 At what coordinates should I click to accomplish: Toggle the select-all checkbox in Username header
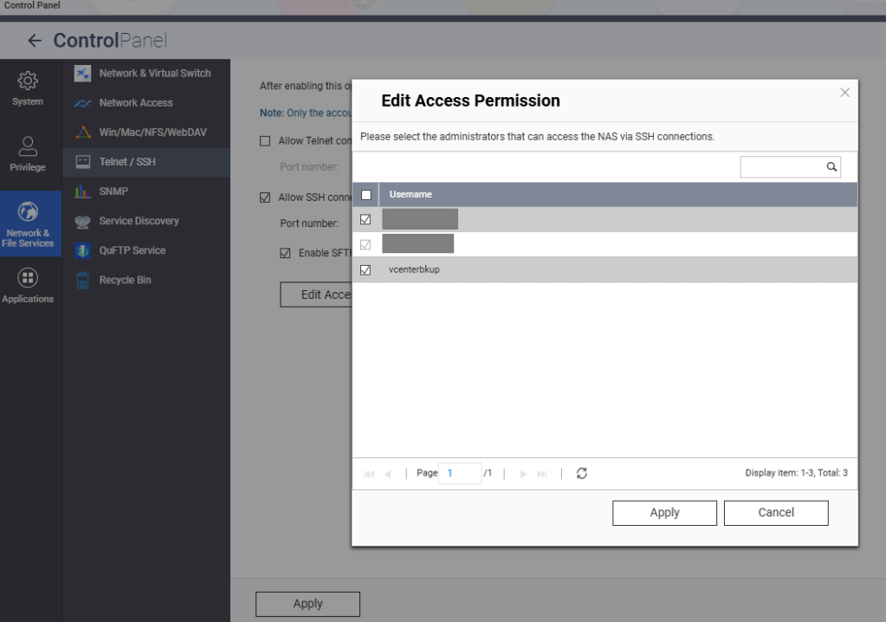pos(365,195)
